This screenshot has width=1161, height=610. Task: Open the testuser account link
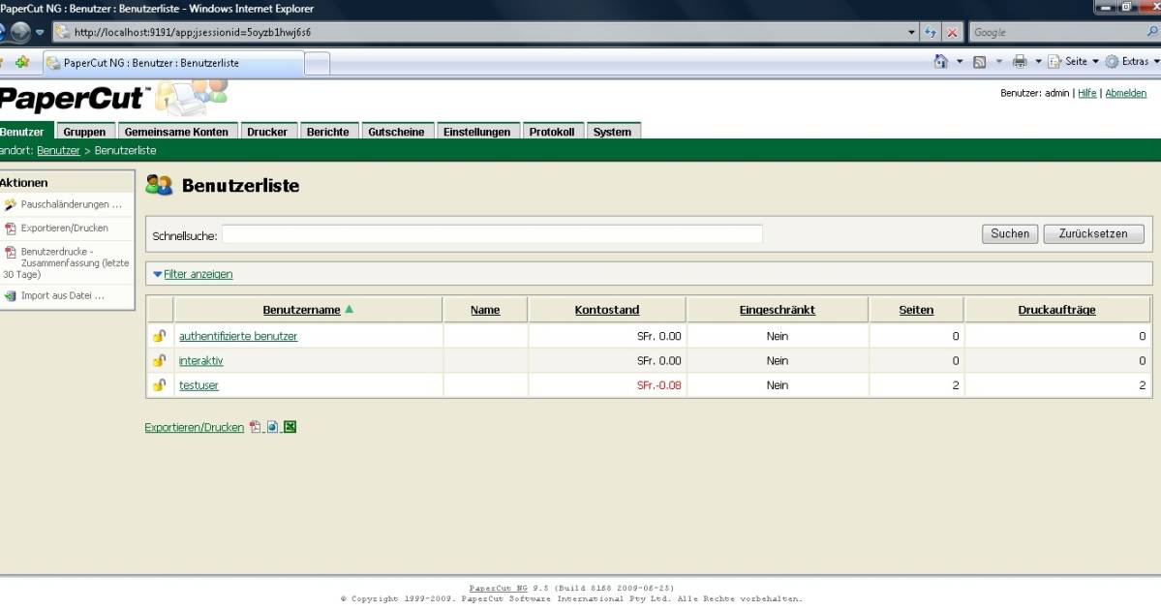[199, 385]
